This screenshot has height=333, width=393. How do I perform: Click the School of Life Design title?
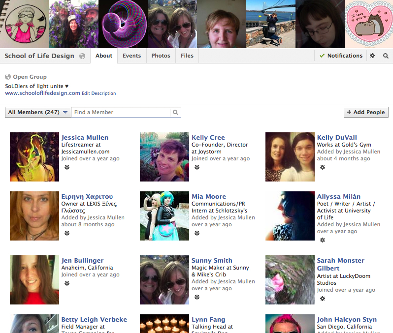point(39,56)
